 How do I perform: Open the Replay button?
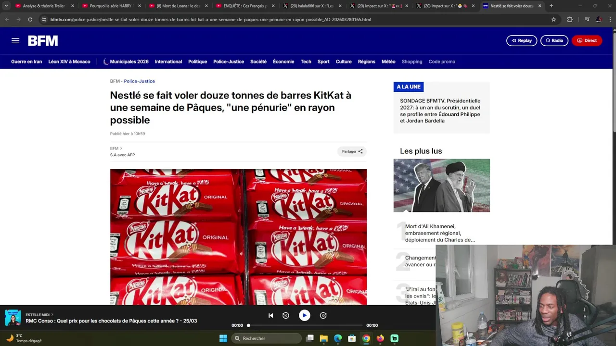[x=522, y=40]
